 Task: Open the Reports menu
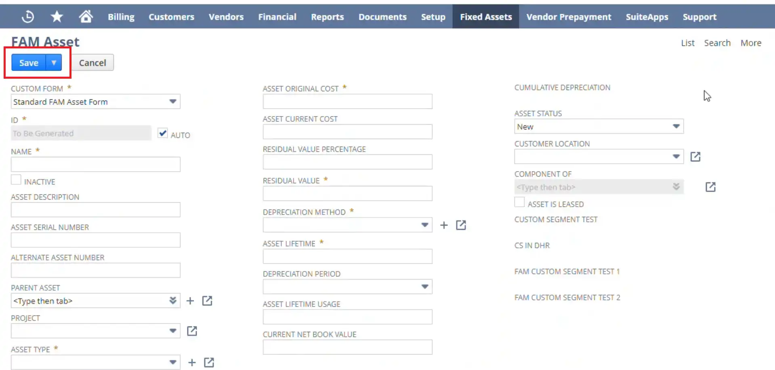click(327, 17)
